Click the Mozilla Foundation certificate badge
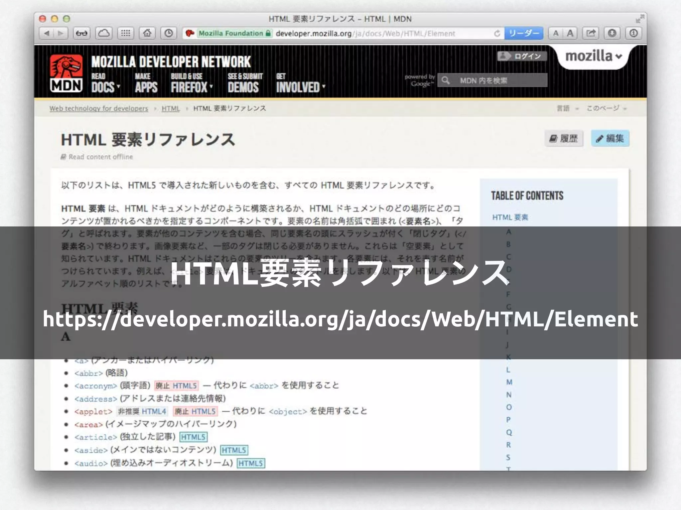The height and width of the screenshot is (510, 681). tap(235, 33)
